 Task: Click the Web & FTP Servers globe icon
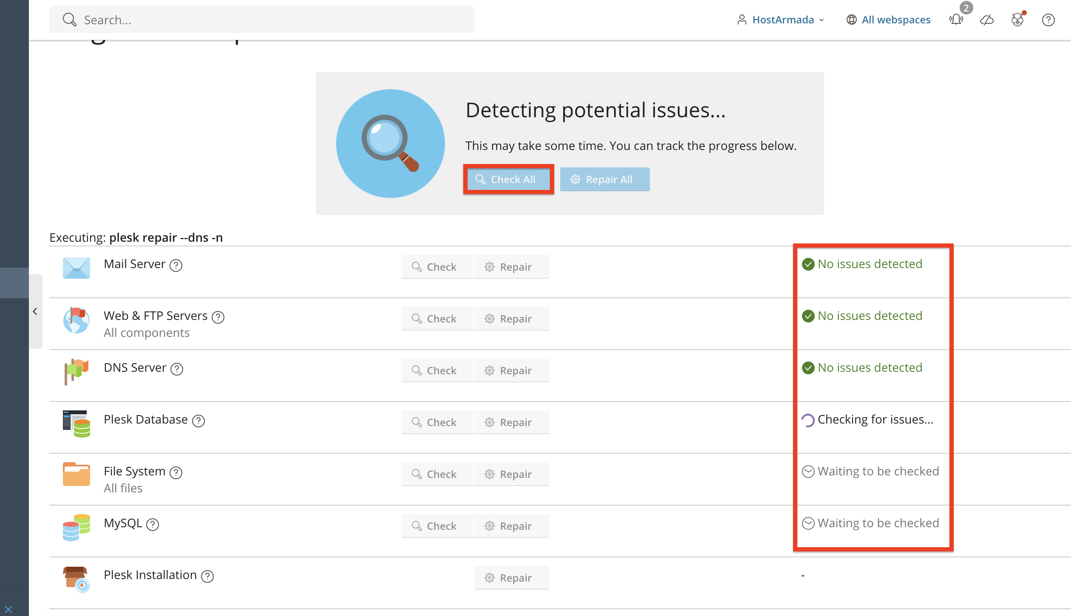pyautogui.click(x=76, y=320)
